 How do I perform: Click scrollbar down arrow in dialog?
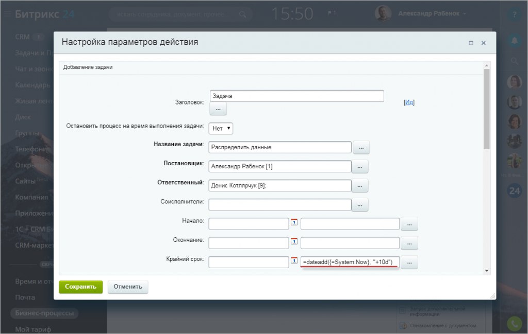tap(487, 271)
